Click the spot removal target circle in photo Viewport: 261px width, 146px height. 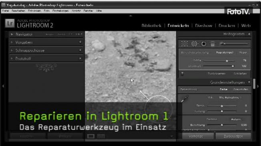(130, 81)
